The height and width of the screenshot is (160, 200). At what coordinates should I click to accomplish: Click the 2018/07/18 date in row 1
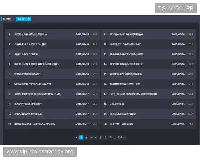[82, 34]
